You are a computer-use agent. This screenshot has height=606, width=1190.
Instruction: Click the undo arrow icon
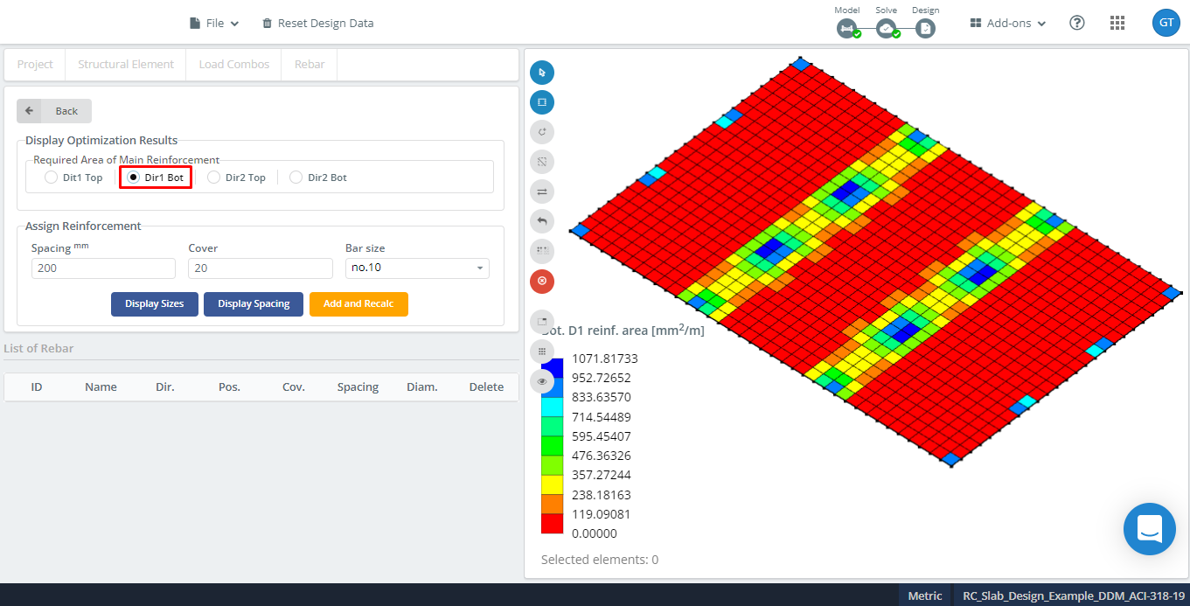542,221
